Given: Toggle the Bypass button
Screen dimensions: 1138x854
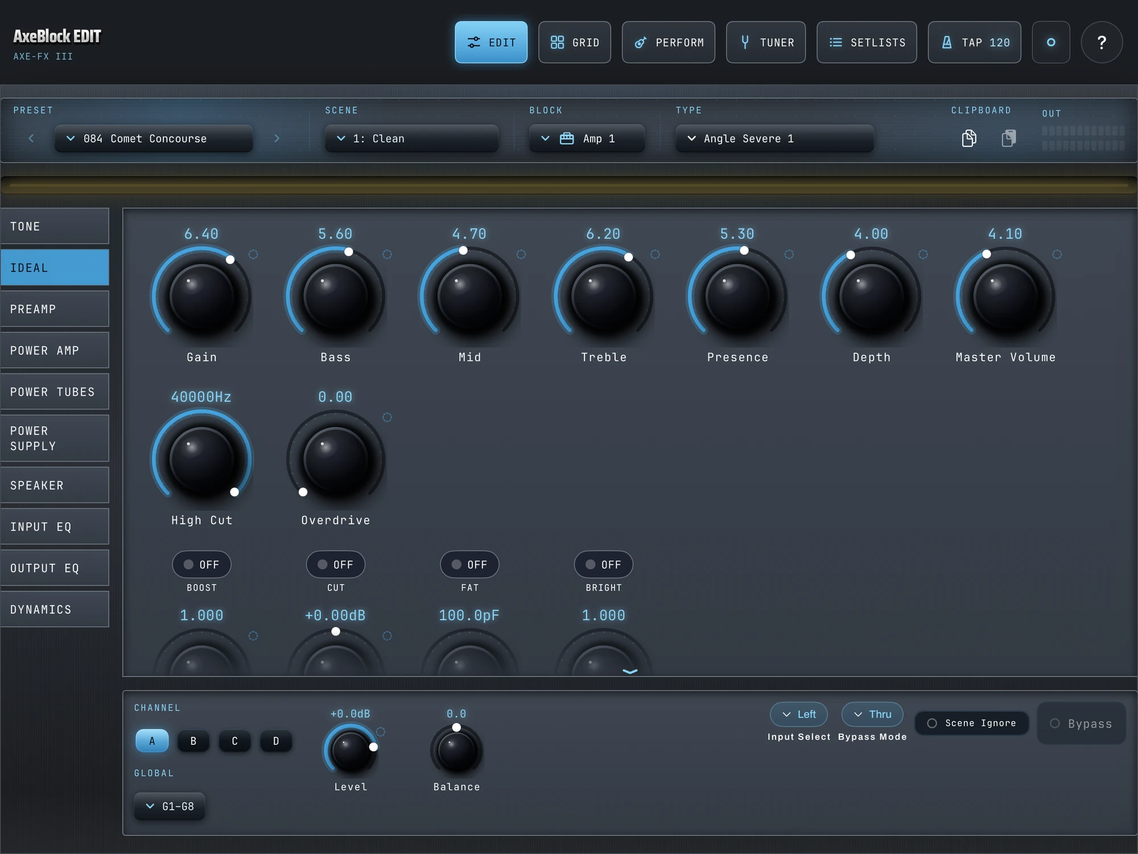Looking at the screenshot, I should pos(1081,723).
